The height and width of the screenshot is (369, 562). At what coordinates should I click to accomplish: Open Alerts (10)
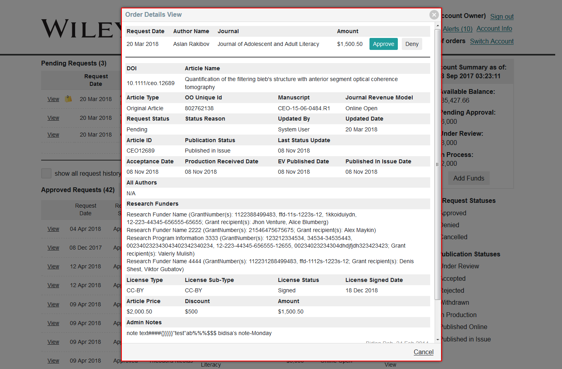[457, 29]
